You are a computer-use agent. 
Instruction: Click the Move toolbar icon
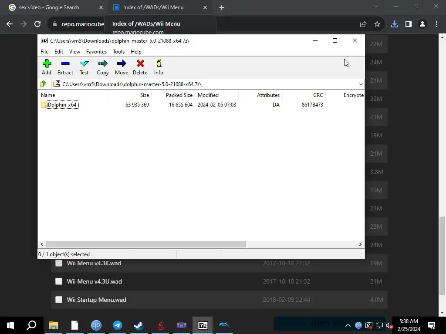pyautogui.click(x=122, y=67)
